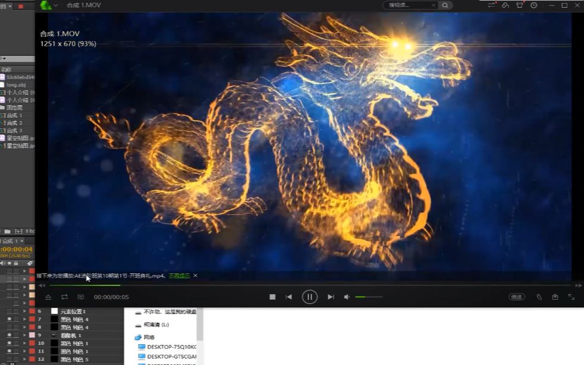Expand layer 11 properties triangle
This screenshot has width=584, height=365.
coord(24,351)
